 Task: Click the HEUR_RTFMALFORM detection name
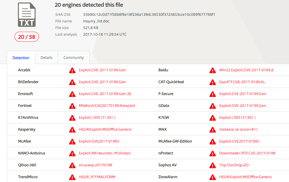click(97, 177)
